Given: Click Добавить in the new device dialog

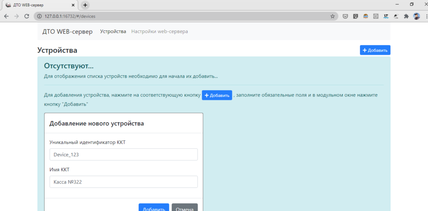Looking at the screenshot, I should point(154,208).
